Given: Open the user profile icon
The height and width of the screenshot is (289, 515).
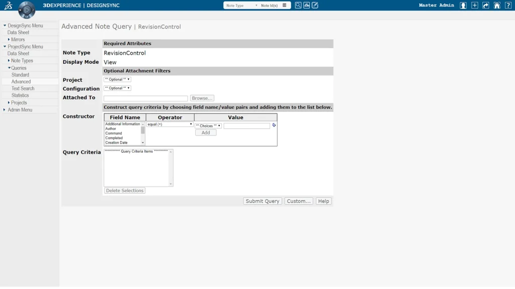Looking at the screenshot, I should [x=463, y=6].
